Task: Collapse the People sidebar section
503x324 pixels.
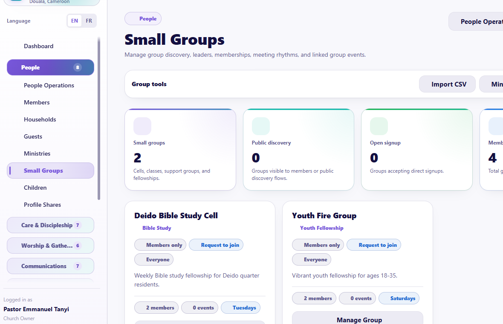Action: (50, 67)
